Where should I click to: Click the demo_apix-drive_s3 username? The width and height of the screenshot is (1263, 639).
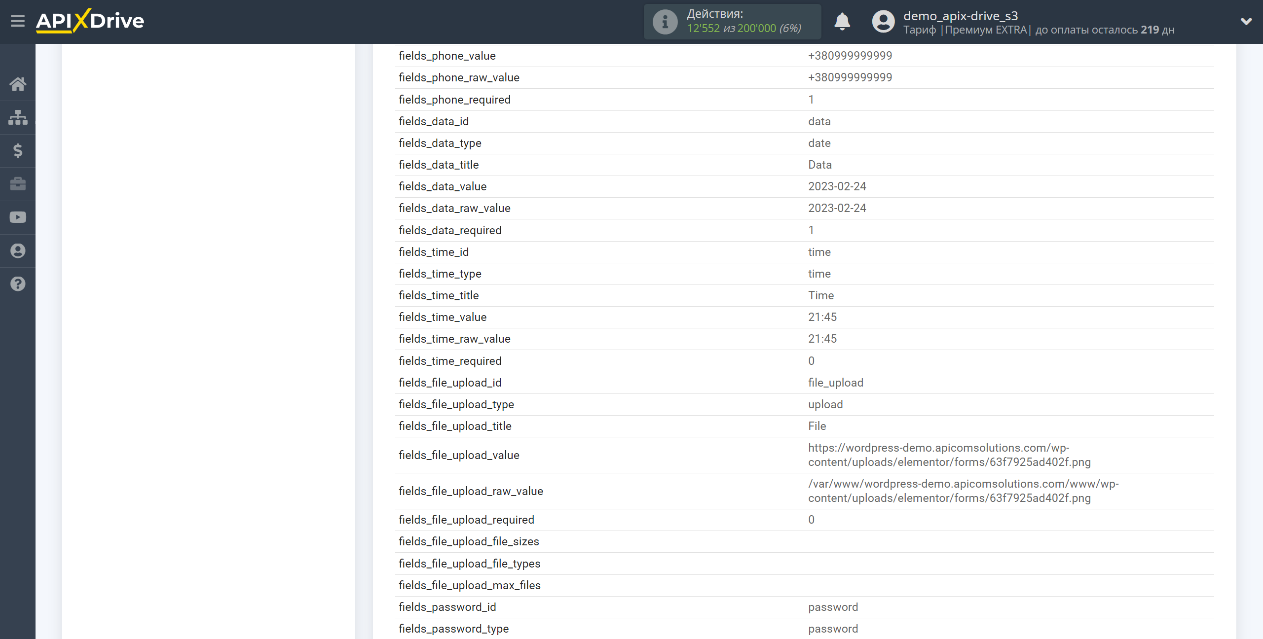coord(961,16)
